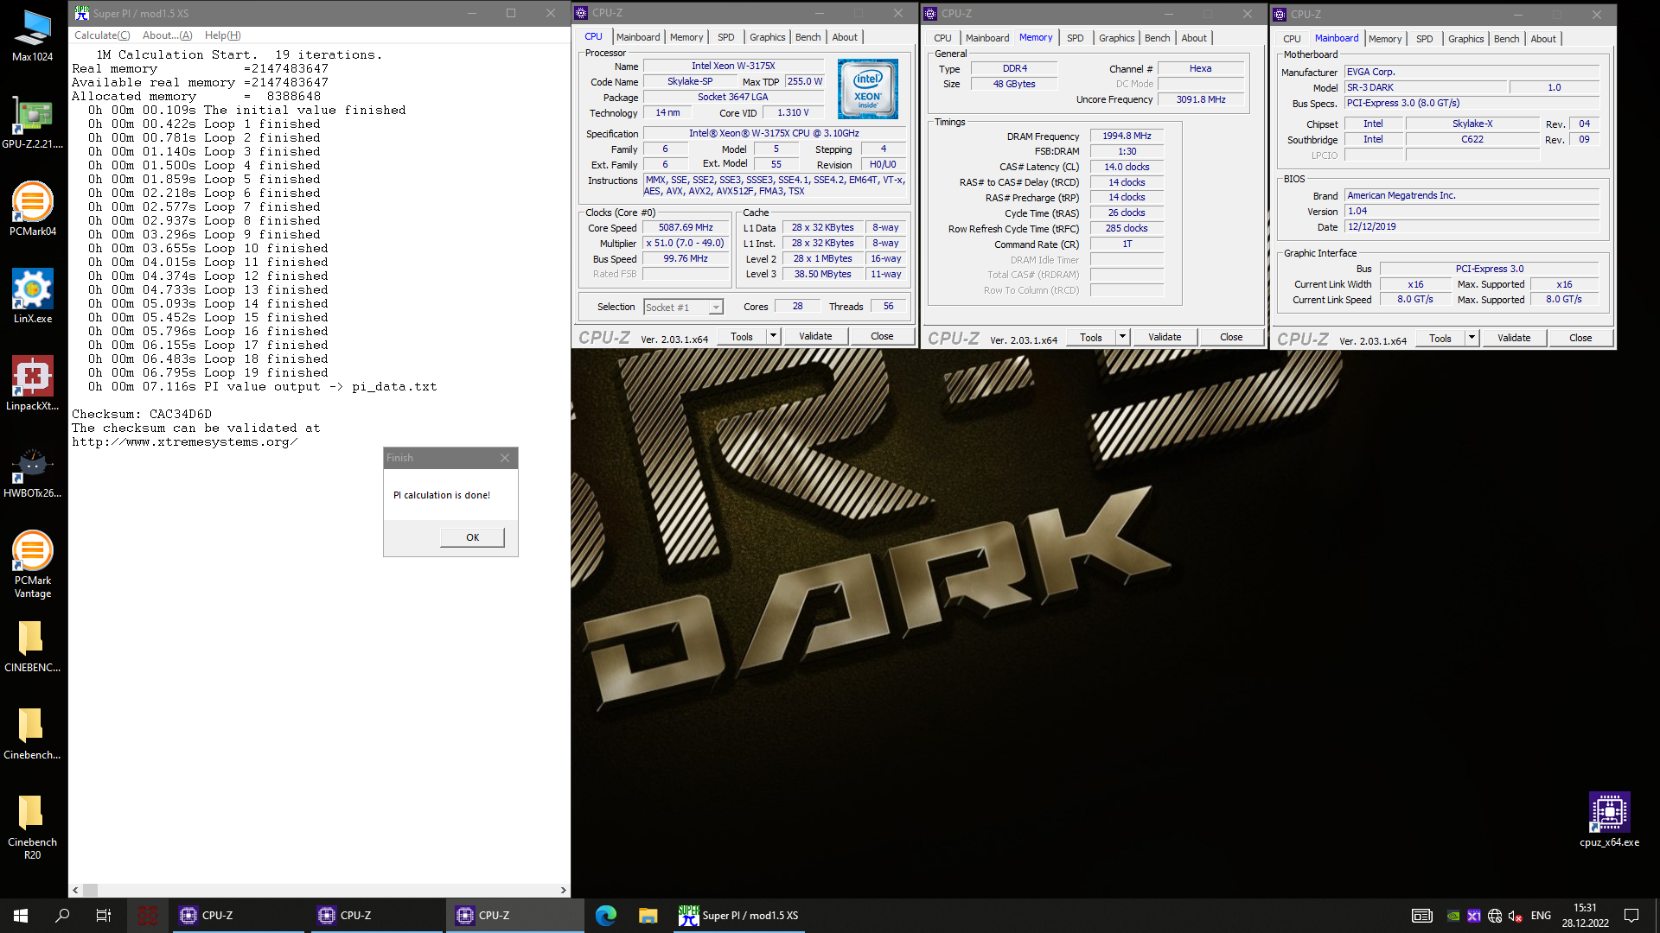The height and width of the screenshot is (933, 1660).
Task: Click the scrollbar left arrow in Super PI
Action: [75, 890]
